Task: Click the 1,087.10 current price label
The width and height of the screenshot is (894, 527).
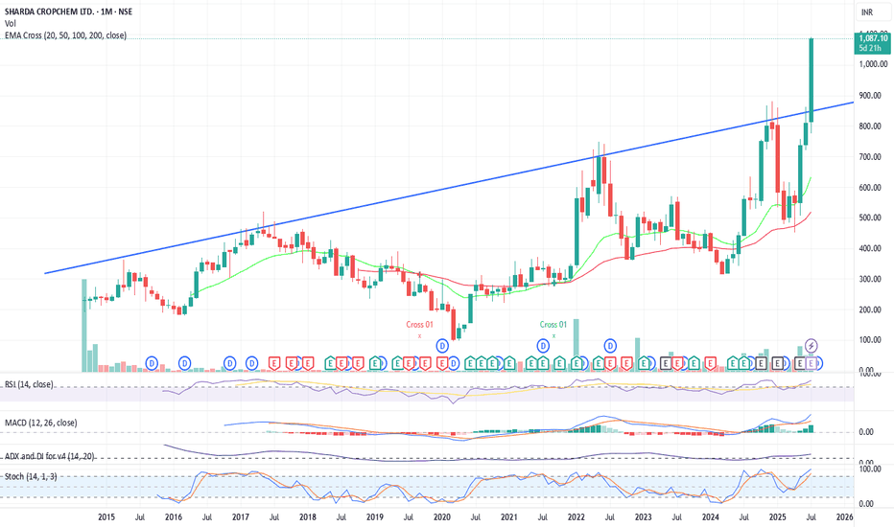Action: click(x=873, y=38)
